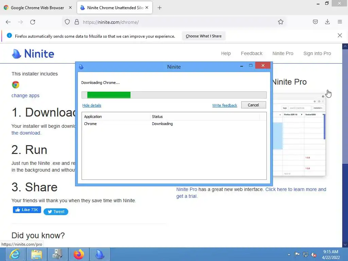Viewport: 348px width, 261px height.
Task: Click the Chrome icon under installer includes
Action: (16, 85)
